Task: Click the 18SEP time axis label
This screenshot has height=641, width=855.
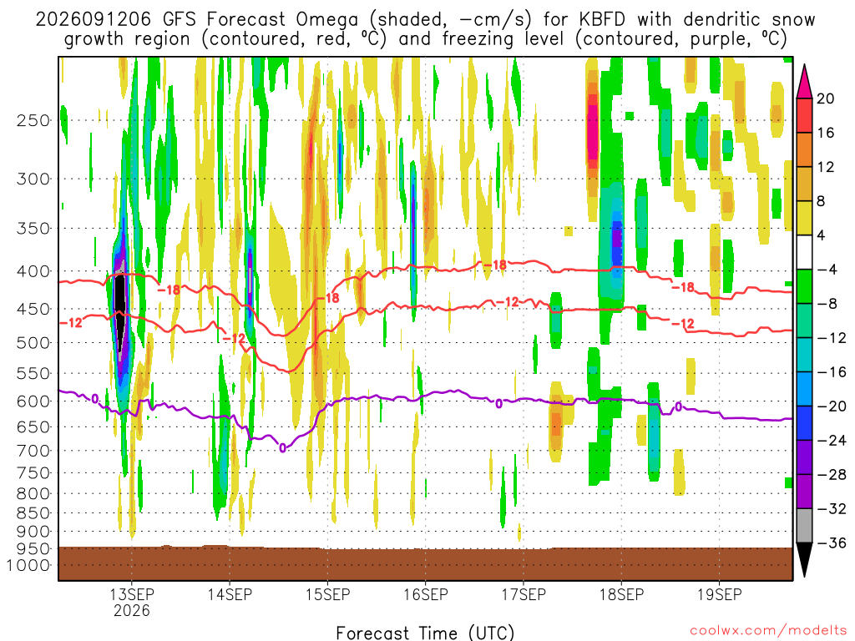Action: tap(621, 594)
